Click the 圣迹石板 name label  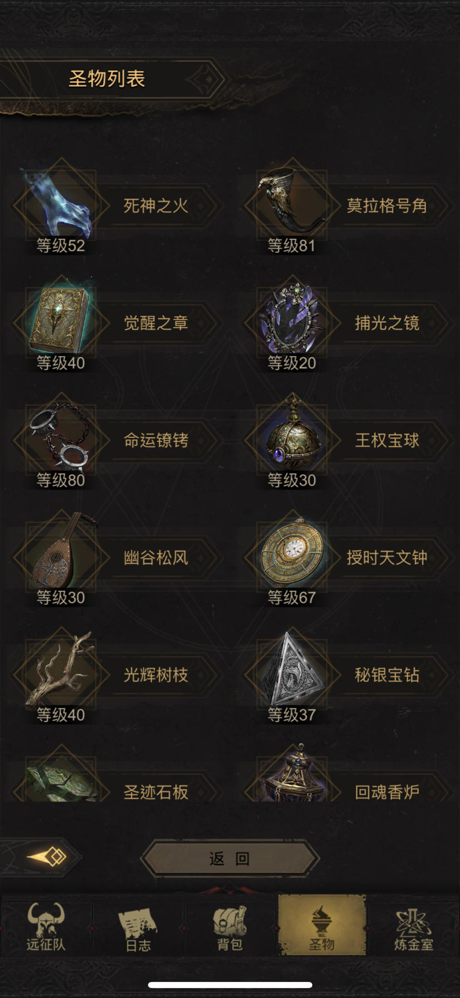(x=156, y=791)
